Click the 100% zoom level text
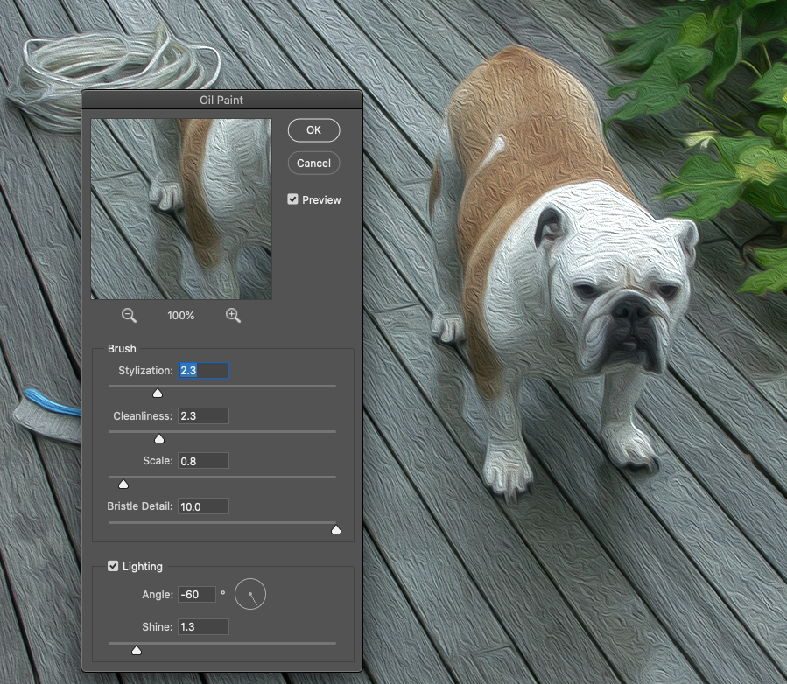The height and width of the screenshot is (684, 787). 180,316
